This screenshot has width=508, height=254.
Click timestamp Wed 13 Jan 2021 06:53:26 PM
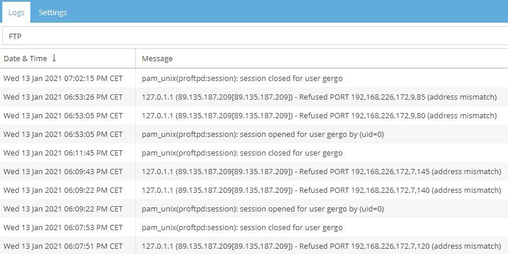63,97
